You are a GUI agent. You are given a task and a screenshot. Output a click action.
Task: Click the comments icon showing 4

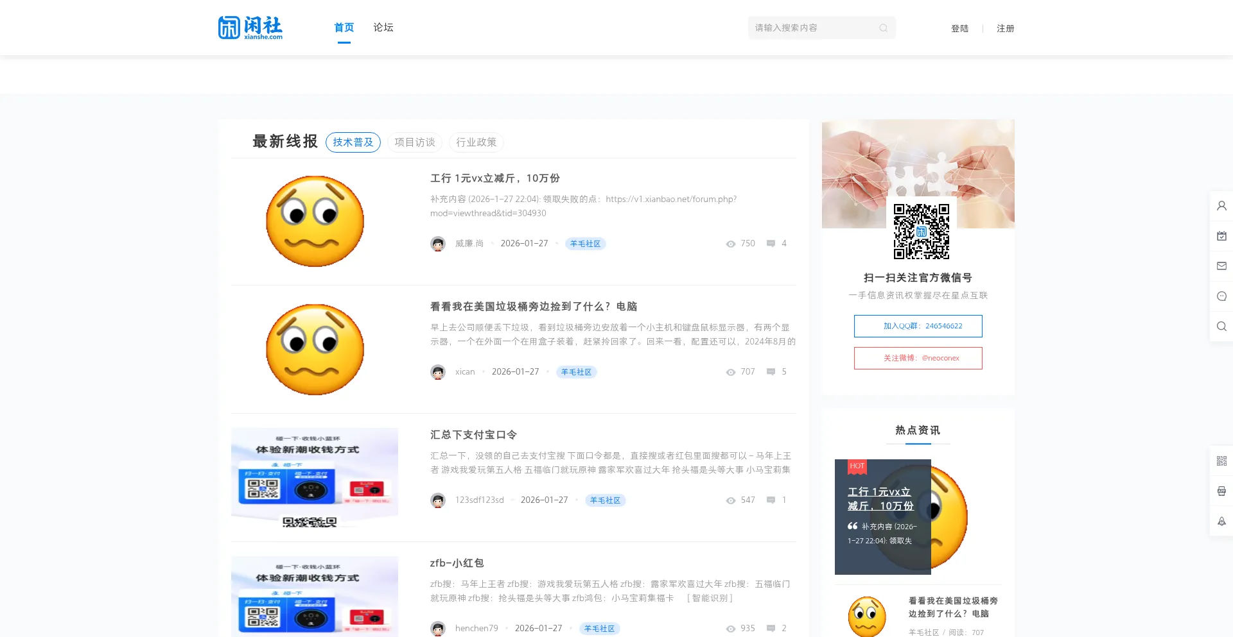[x=771, y=244]
